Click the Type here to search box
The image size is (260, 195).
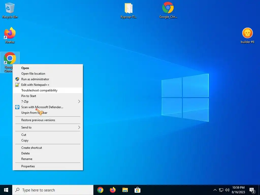pos(53,190)
